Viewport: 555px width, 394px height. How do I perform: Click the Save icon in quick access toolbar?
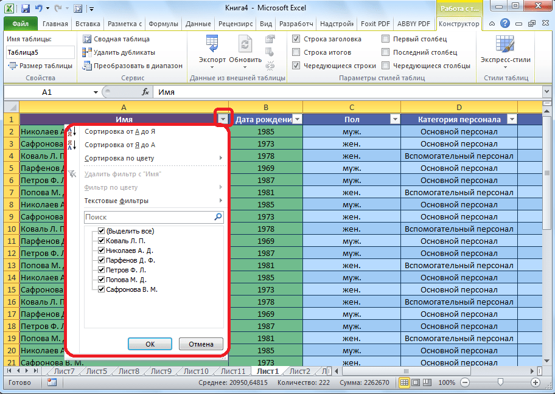tap(26, 9)
